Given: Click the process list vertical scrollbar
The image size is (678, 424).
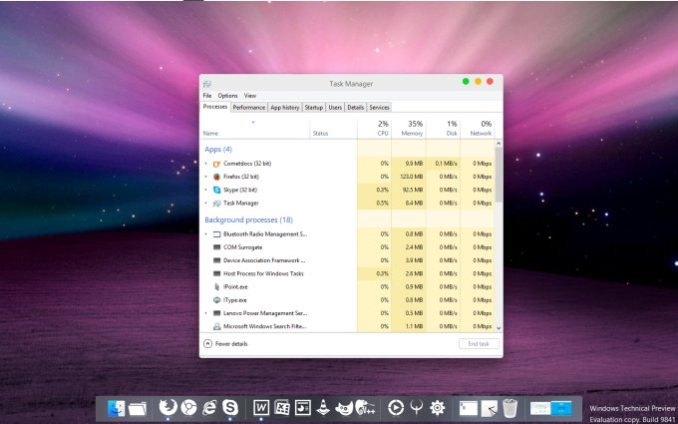Looking at the screenshot, I should tap(499, 229).
